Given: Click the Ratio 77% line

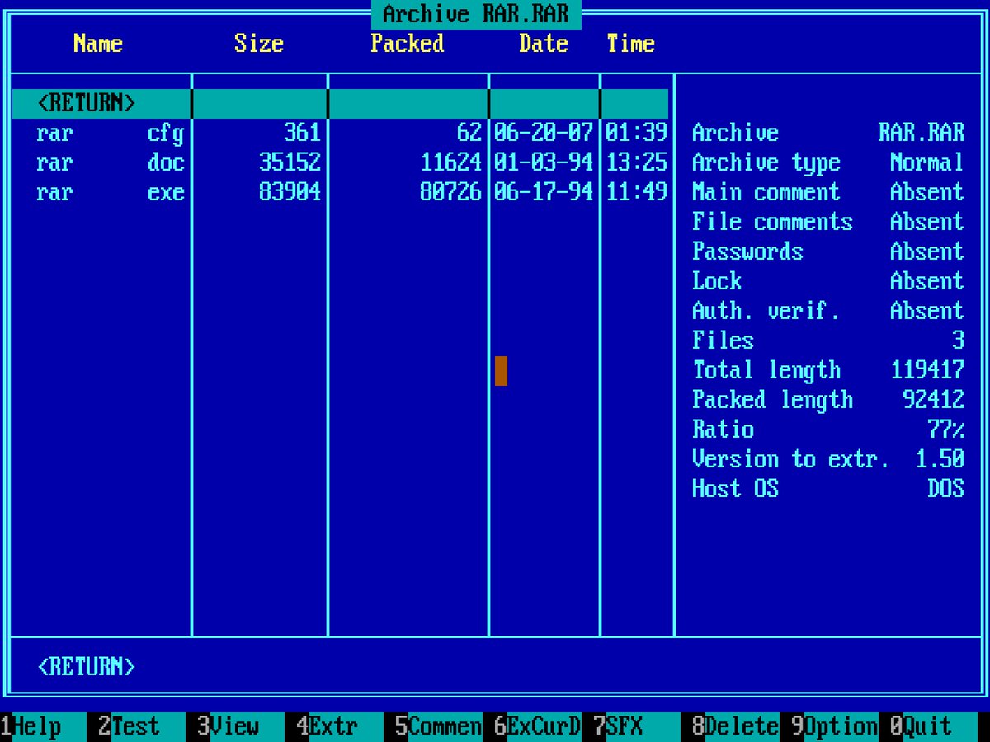Looking at the screenshot, I should click(x=828, y=430).
